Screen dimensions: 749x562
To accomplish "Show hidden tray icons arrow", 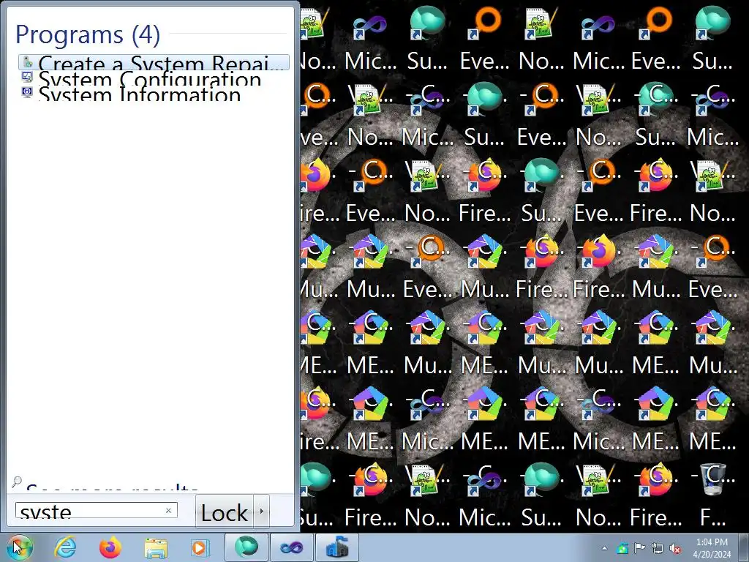I will pyautogui.click(x=605, y=549).
